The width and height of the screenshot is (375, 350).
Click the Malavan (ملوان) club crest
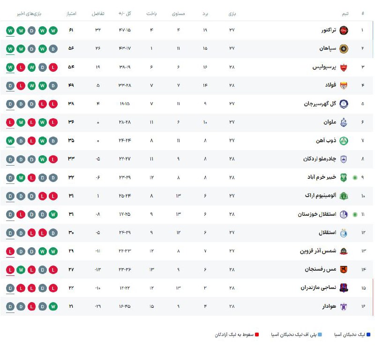point(344,122)
